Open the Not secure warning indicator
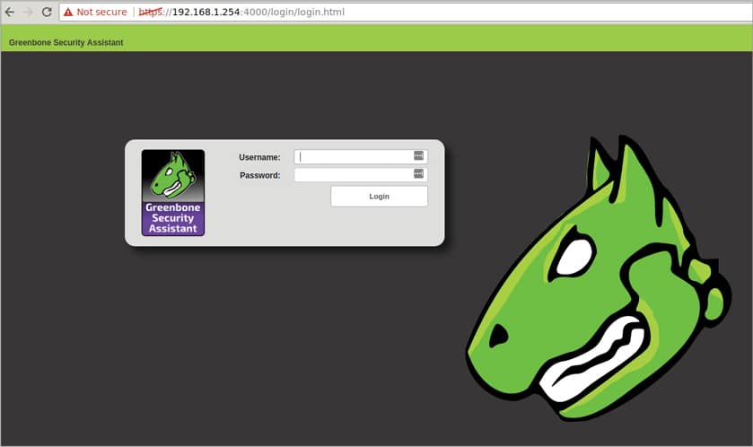This screenshot has height=447, width=753. (95, 12)
